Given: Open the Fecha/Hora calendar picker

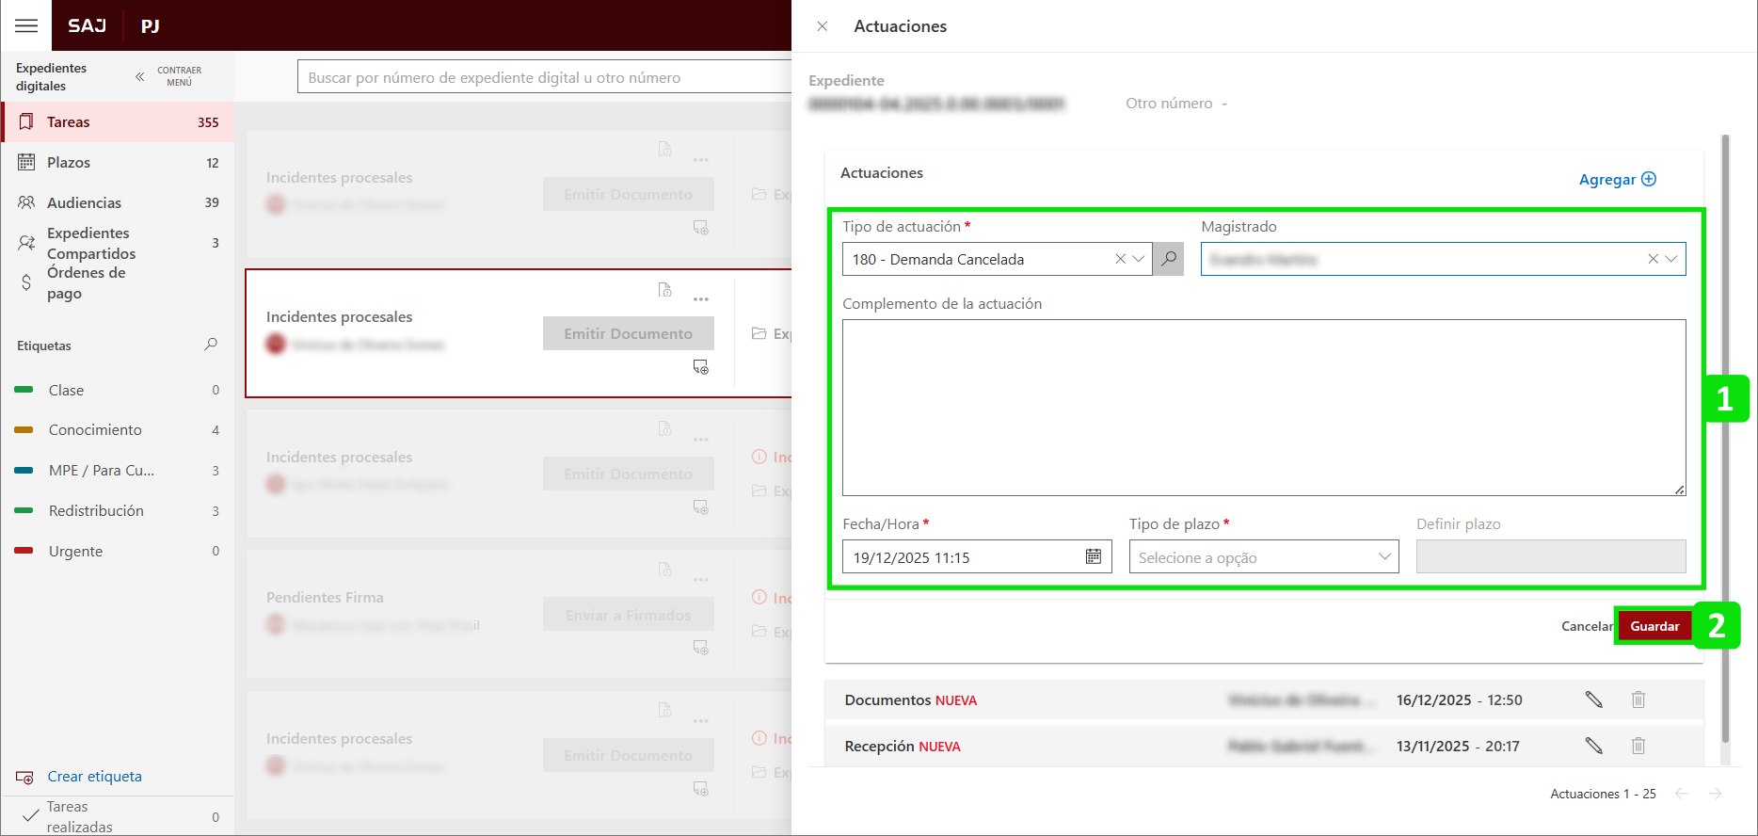Looking at the screenshot, I should tap(1093, 557).
